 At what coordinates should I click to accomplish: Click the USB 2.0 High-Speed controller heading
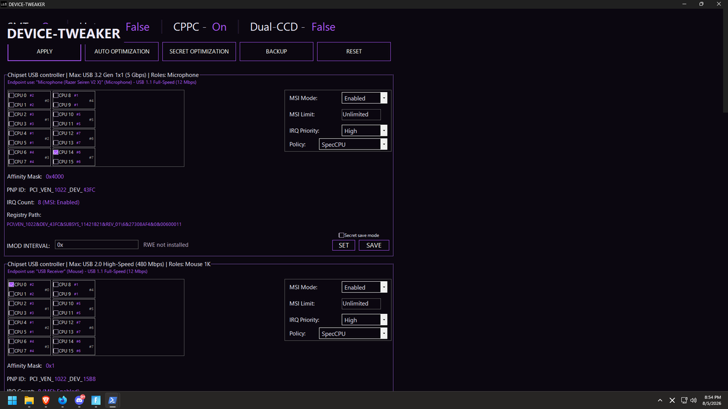tap(109, 265)
